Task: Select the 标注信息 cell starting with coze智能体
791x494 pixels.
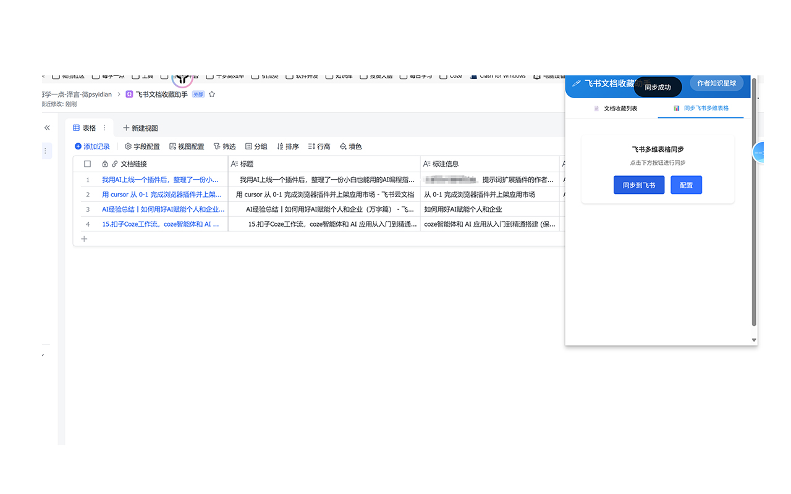Action: [x=490, y=224]
